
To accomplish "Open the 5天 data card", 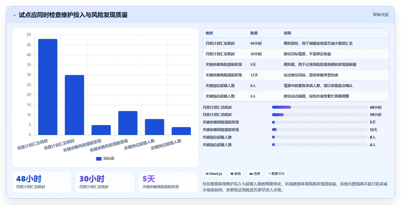I will point(168,182).
